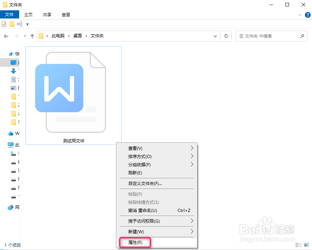Click the search magnifier icon
312x250 pixels.
(x=302, y=36)
